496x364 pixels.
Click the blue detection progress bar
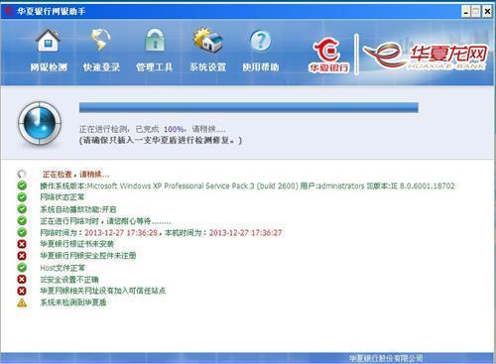tap(249, 108)
